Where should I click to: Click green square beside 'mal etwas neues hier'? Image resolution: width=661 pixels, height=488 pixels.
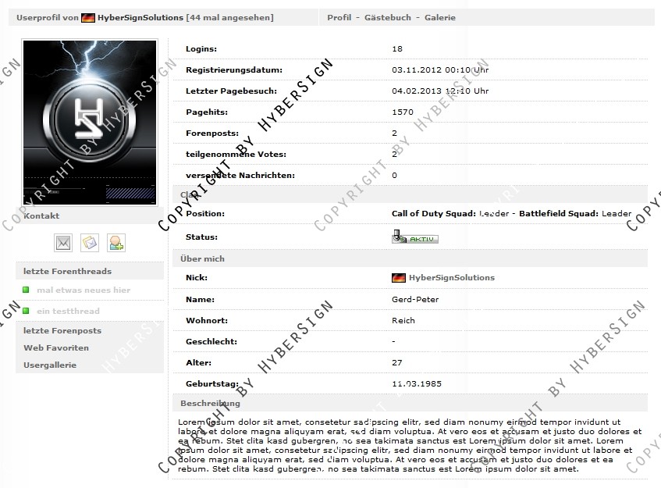coord(26,290)
